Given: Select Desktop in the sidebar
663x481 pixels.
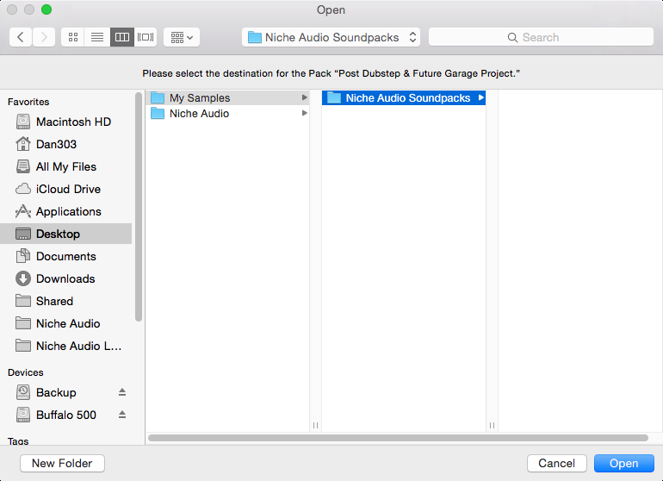Looking at the screenshot, I should click(x=66, y=234).
